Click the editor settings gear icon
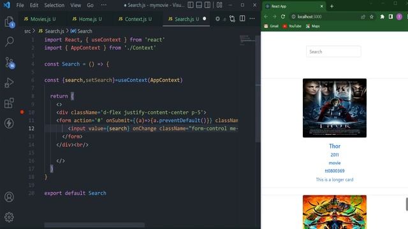 click(x=217, y=18)
